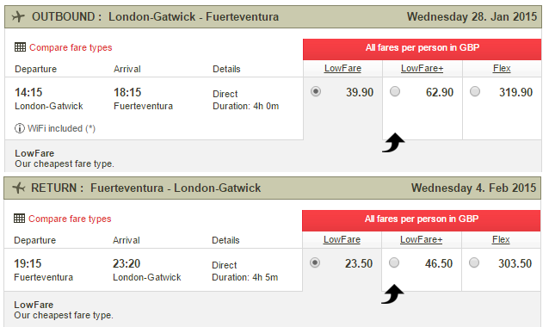Screen dimensions: 549x327
Task: Select return Flex 303.50 radio button
Action: tap(474, 262)
